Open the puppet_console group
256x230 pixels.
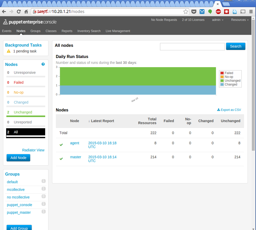(19, 205)
